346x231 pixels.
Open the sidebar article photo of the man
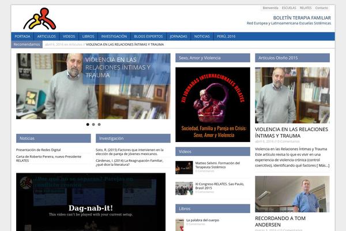292,95
